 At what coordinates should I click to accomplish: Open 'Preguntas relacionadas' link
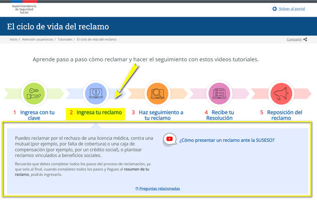[158, 189]
